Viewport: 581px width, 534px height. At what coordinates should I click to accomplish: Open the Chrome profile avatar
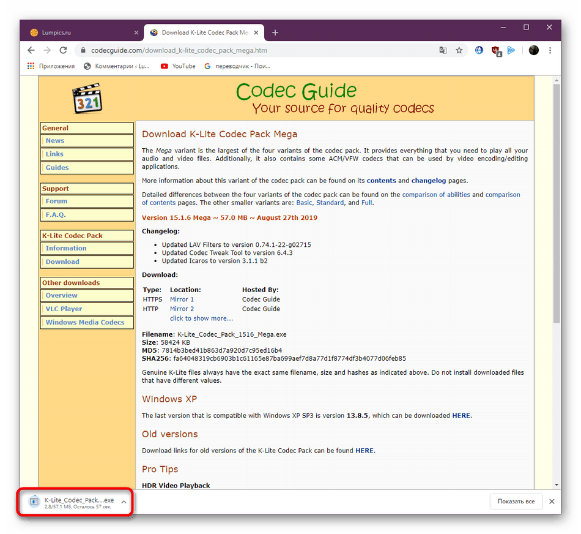(533, 50)
